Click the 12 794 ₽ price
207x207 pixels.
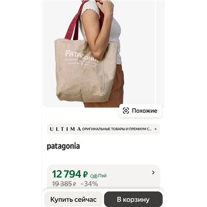pos(70,174)
